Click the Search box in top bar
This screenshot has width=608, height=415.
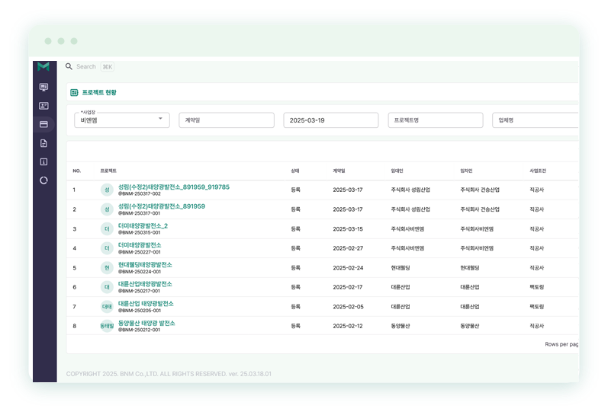point(86,67)
